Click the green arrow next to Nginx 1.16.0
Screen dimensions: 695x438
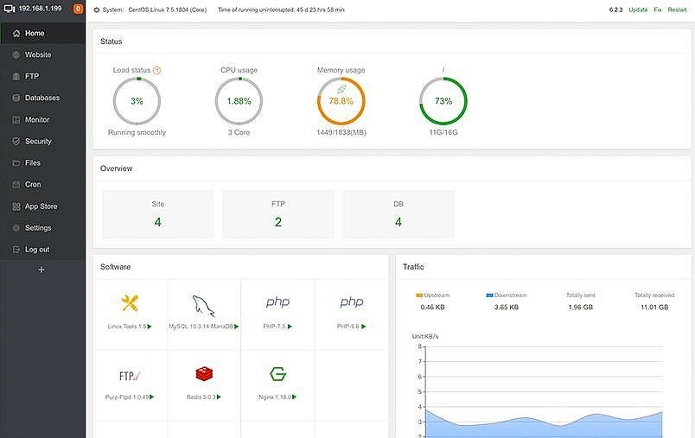[x=294, y=397]
